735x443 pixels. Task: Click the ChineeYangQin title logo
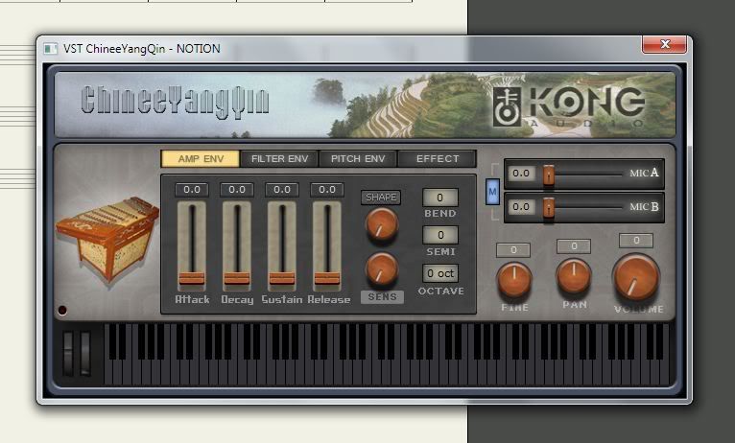tap(176, 101)
